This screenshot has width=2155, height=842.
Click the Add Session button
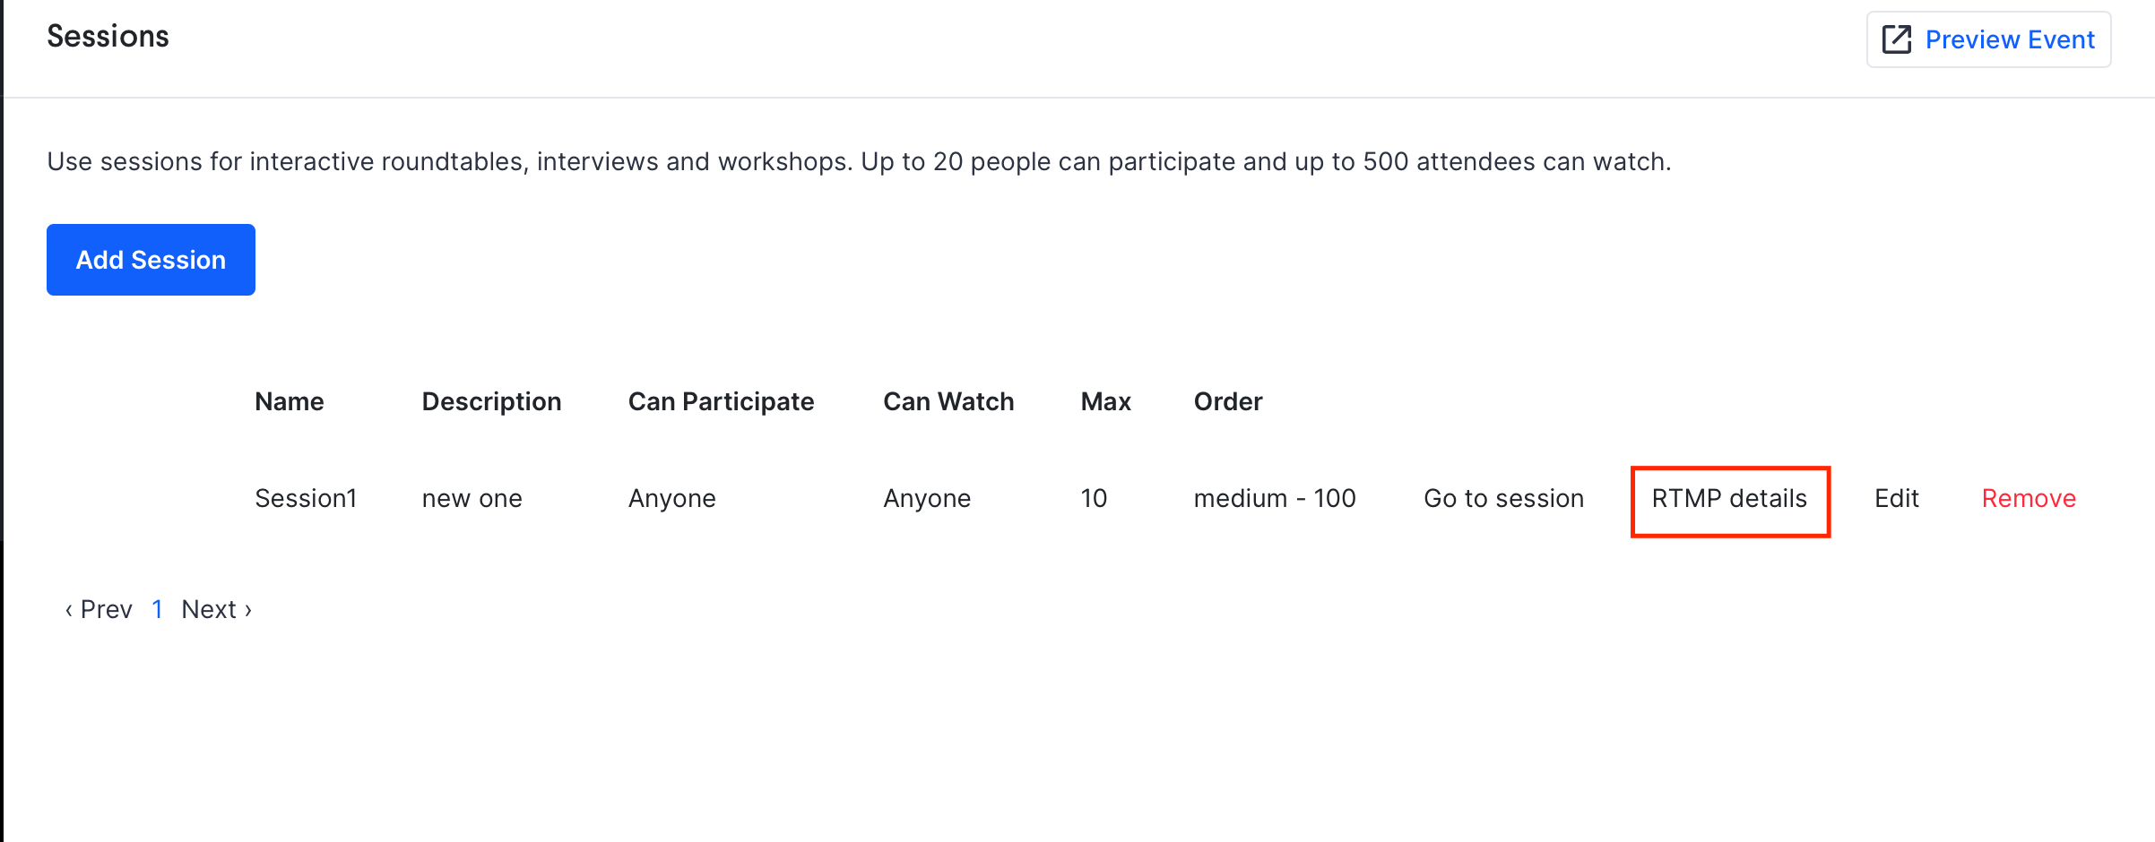(x=151, y=260)
